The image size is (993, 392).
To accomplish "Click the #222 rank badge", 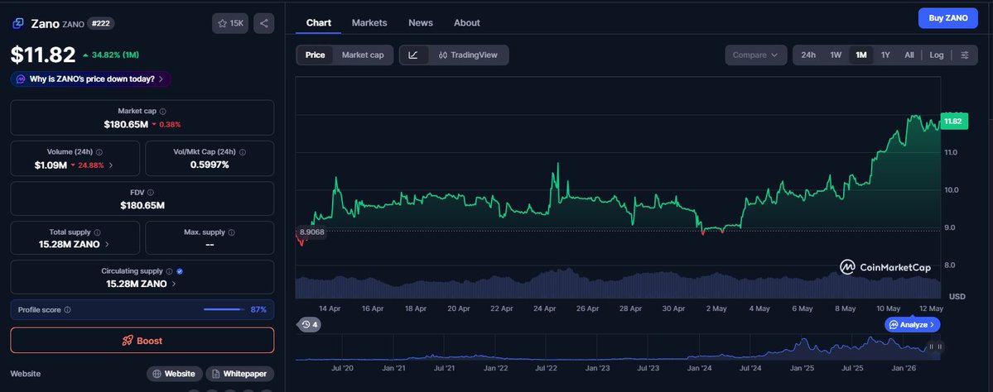I will click(x=100, y=23).
